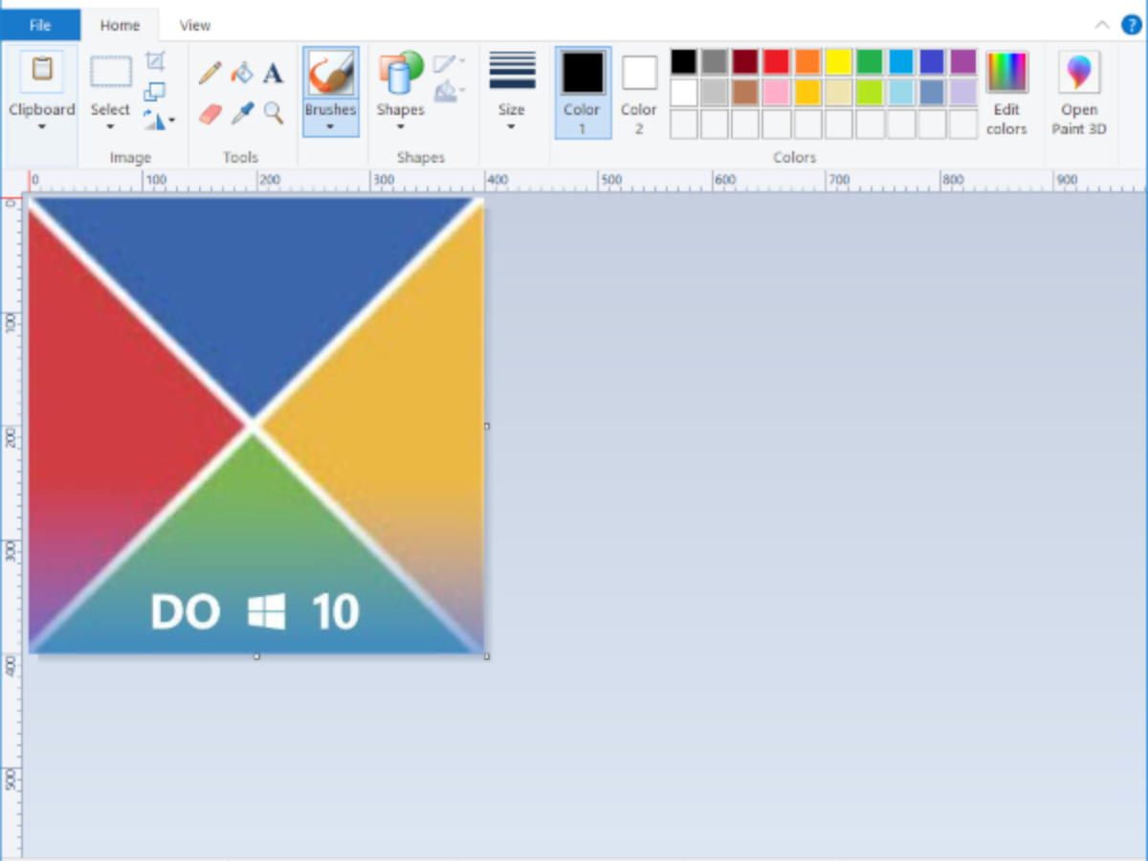Click the canvas bottom-edge resize handle
Image resolution: width=1148 pixels, height=861 pixels.
coord(256,656)
